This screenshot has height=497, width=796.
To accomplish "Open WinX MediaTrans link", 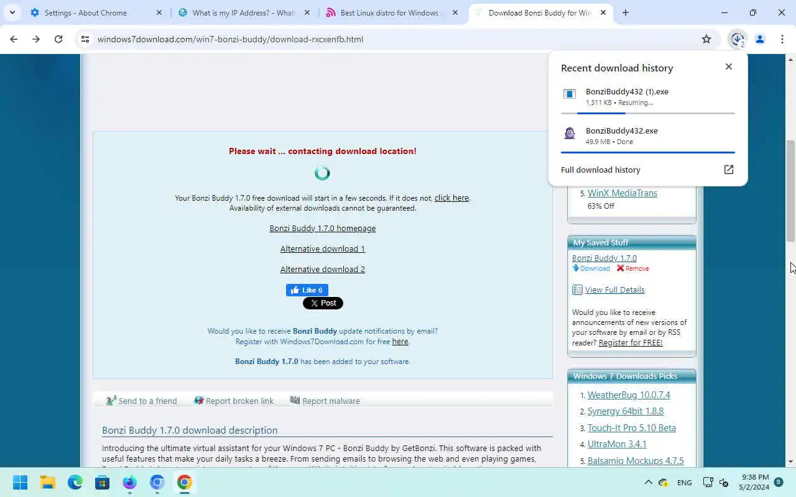I will coord(622,193).
